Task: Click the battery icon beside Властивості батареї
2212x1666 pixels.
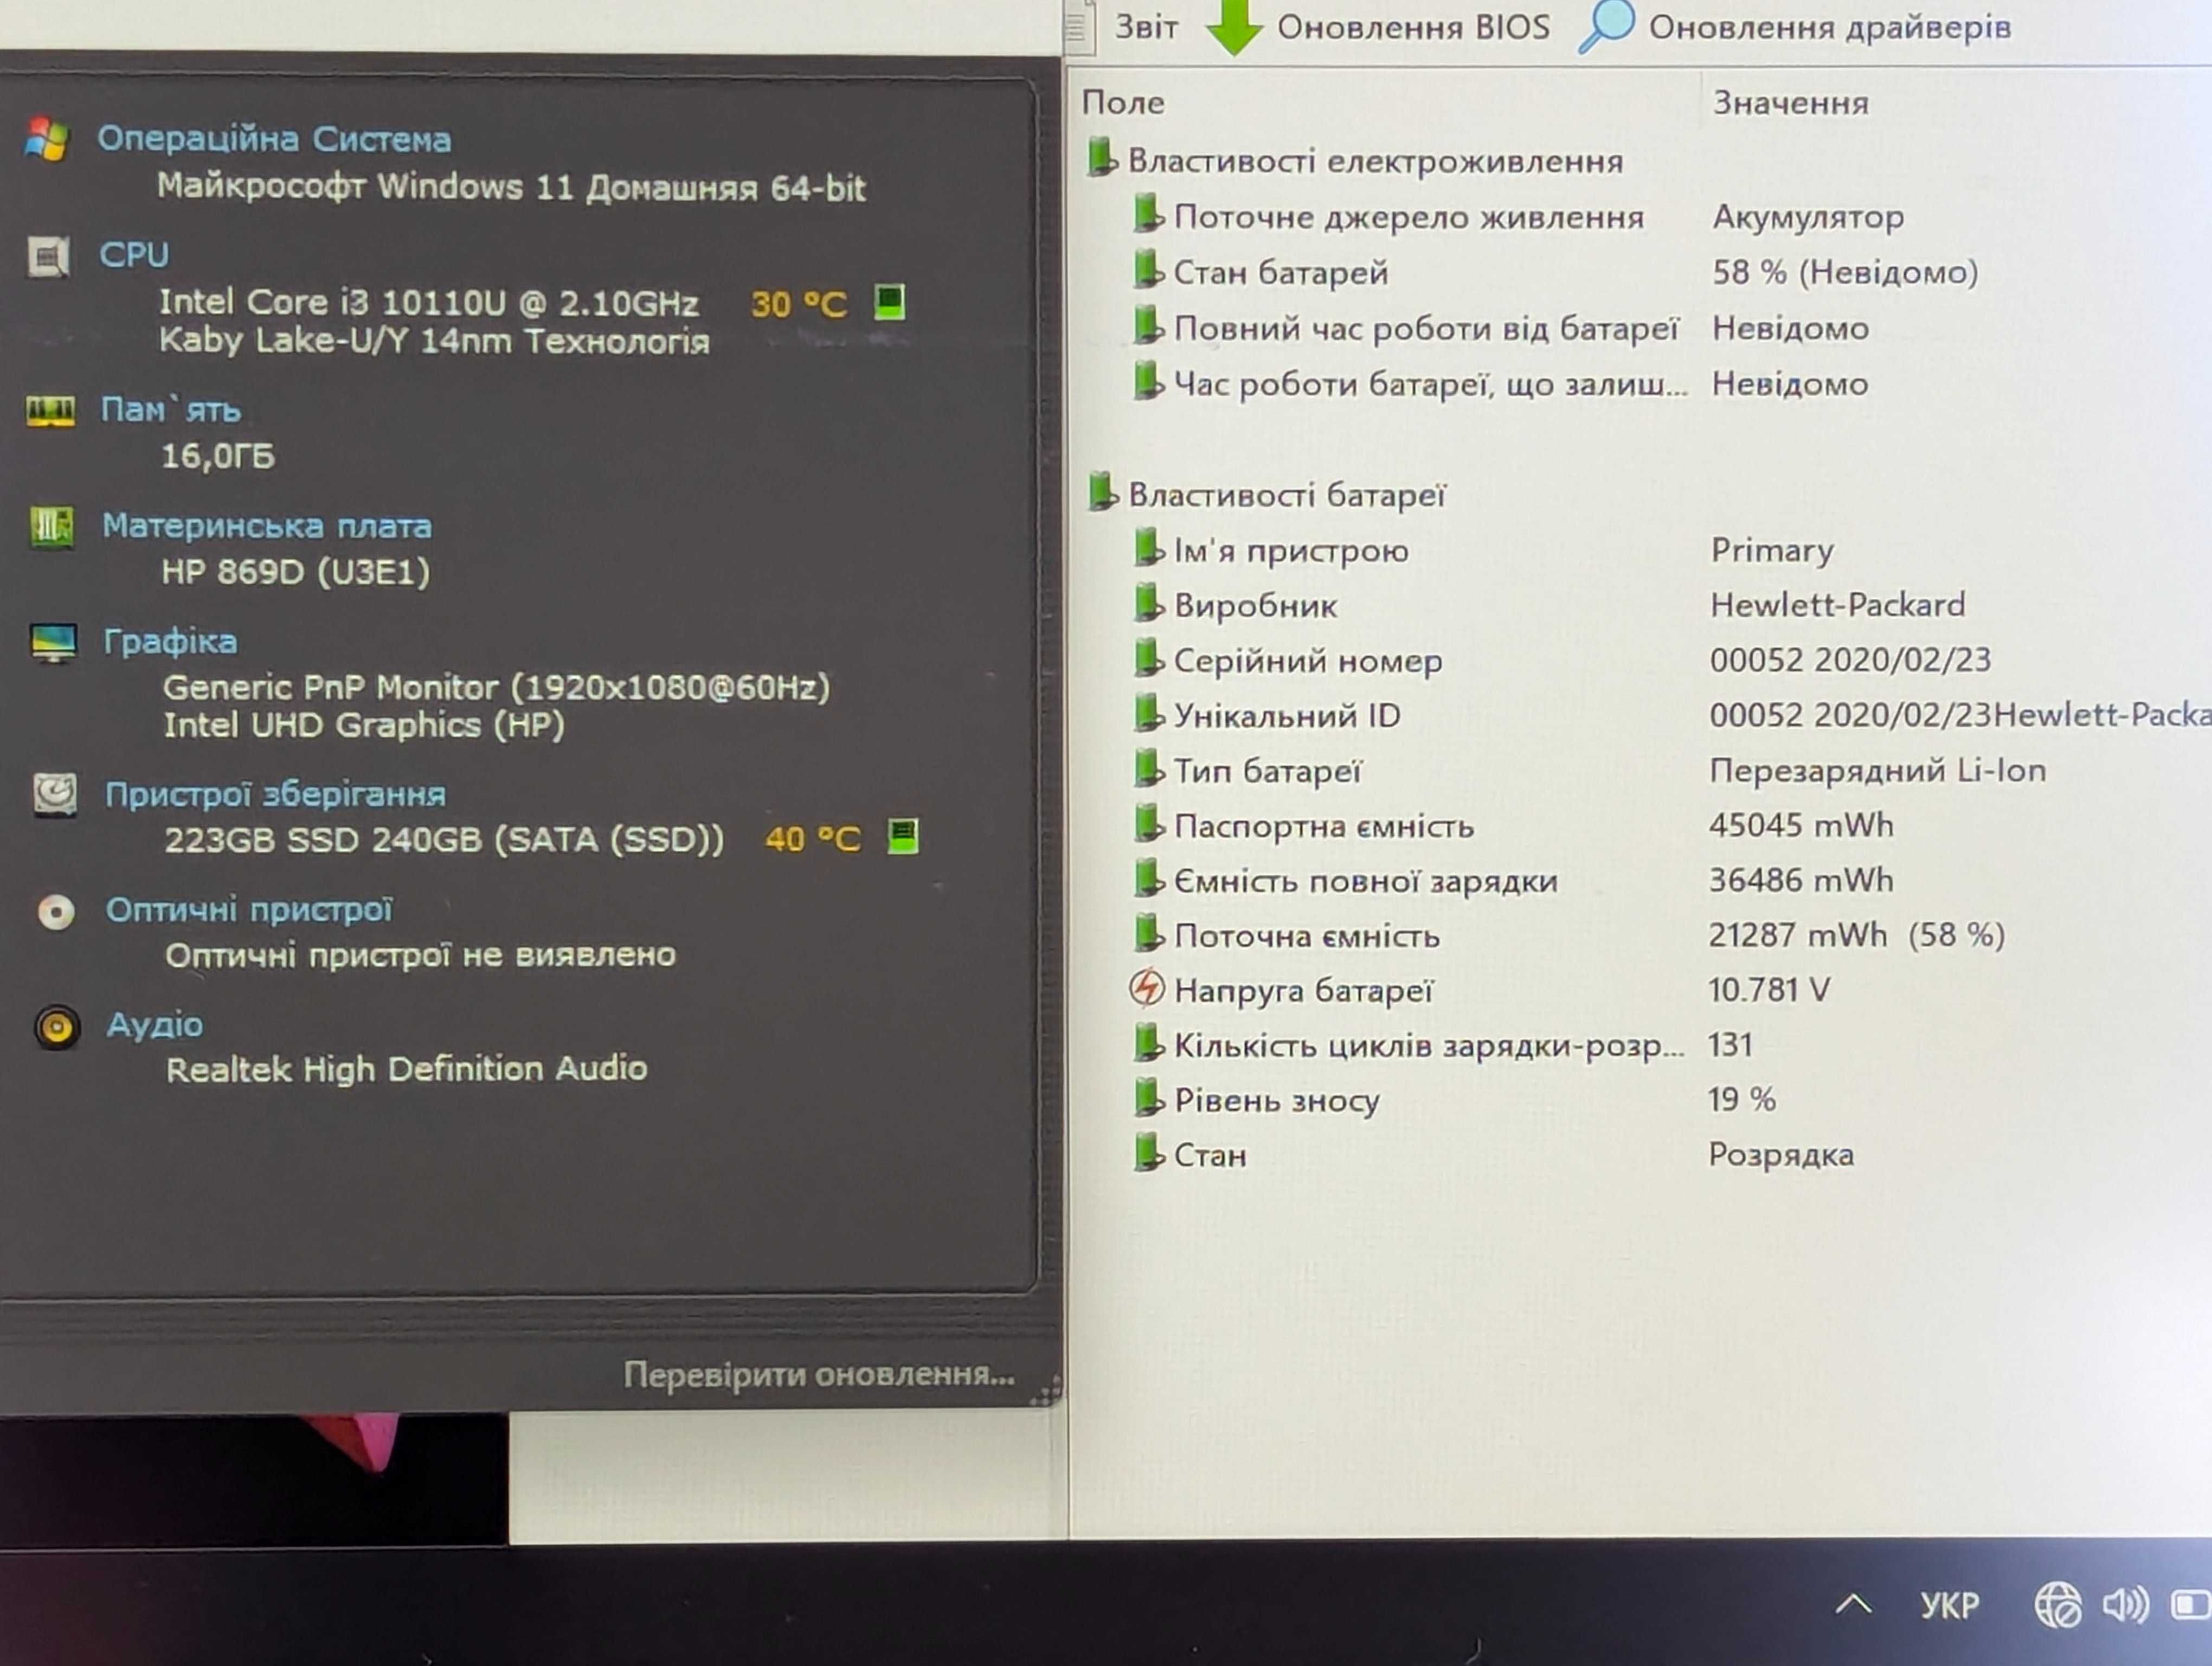Action: (x=1102, y=492)
